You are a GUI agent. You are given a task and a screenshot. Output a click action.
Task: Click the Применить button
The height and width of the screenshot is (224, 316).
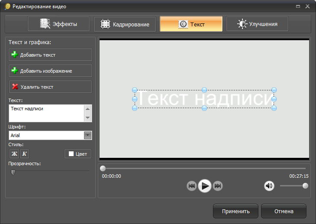235,211
